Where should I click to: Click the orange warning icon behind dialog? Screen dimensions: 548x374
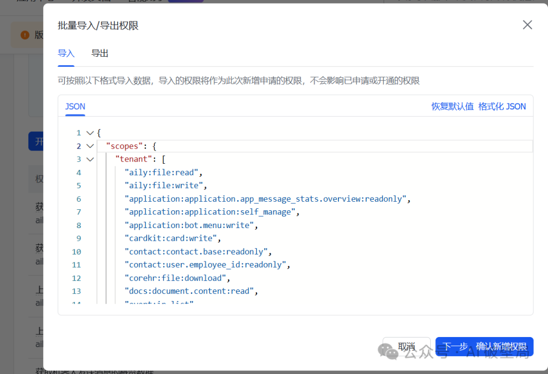point(25,35)
